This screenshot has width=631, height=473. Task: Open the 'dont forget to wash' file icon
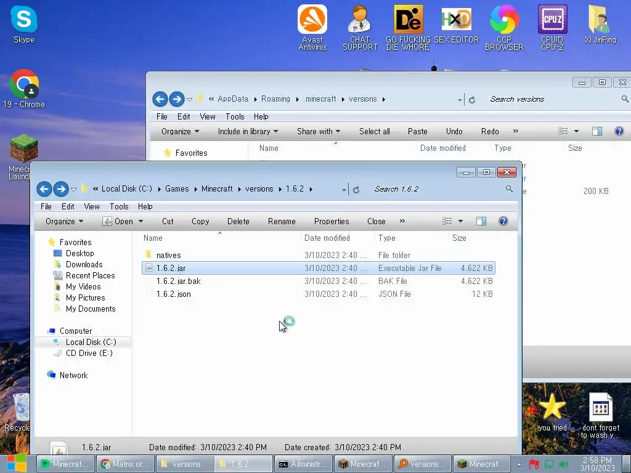pyautogui.click(x=600, y=416)
